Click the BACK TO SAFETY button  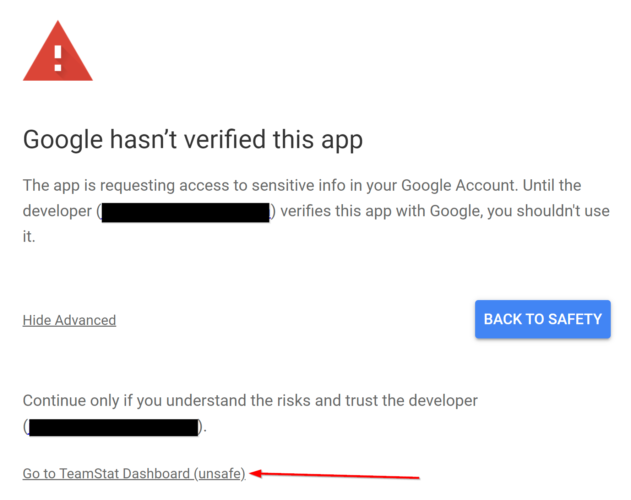coord(543,319)
